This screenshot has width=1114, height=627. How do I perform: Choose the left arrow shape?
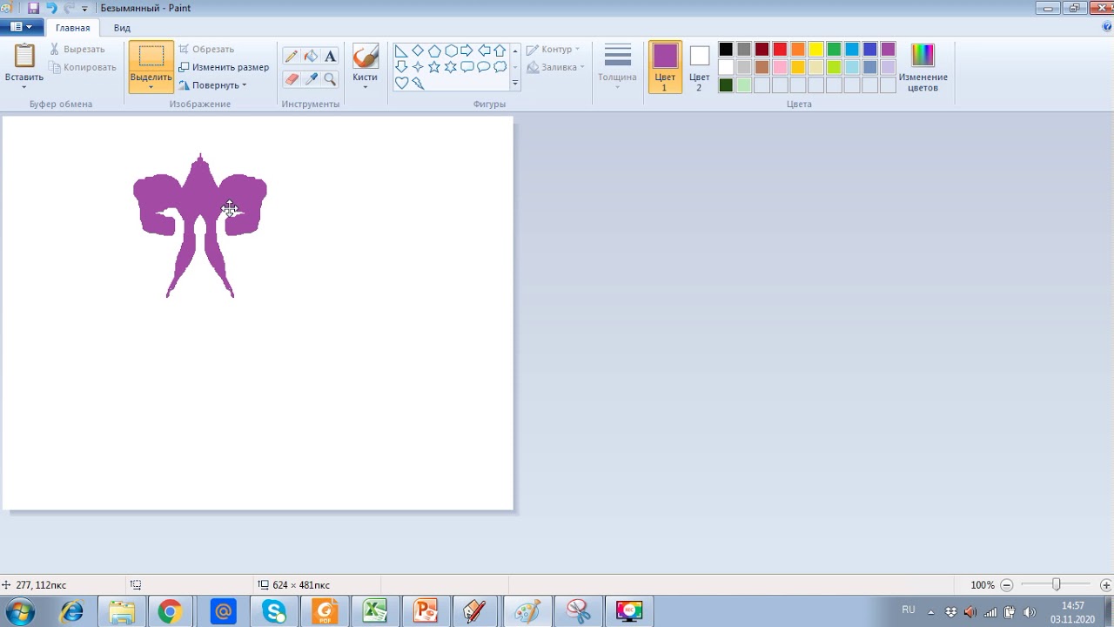coord(484,51)
